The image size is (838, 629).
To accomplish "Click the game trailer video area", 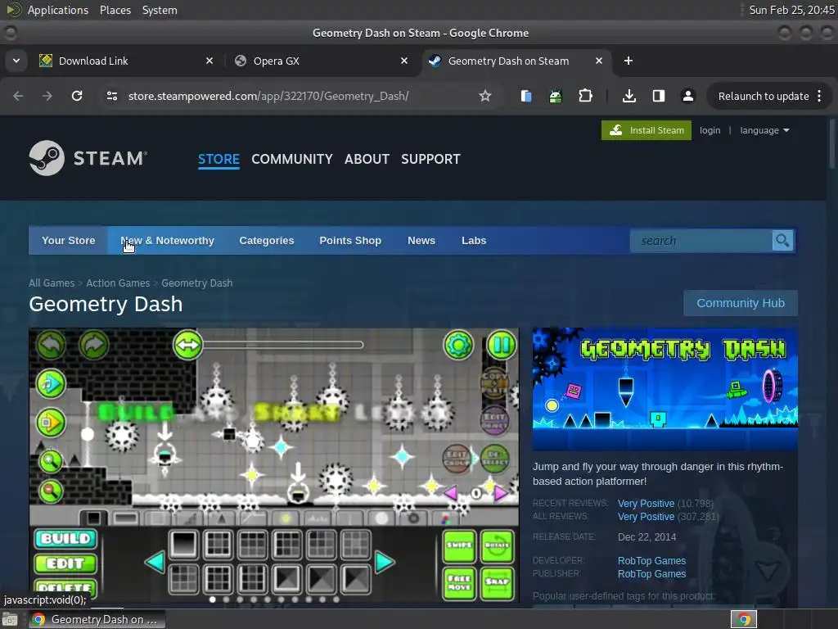I will click(273, 465).
